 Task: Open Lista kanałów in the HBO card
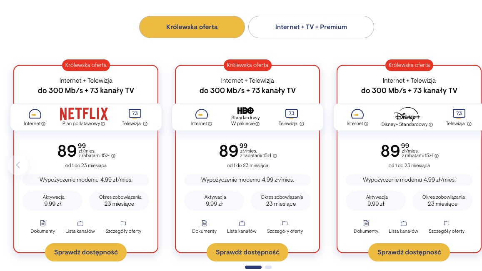[x=242, y=227]
